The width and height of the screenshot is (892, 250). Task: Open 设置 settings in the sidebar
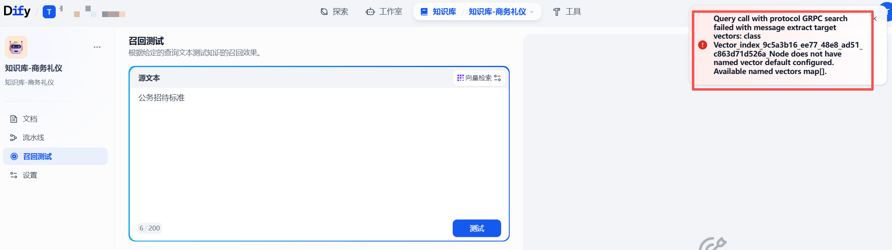tap(55, 175)
